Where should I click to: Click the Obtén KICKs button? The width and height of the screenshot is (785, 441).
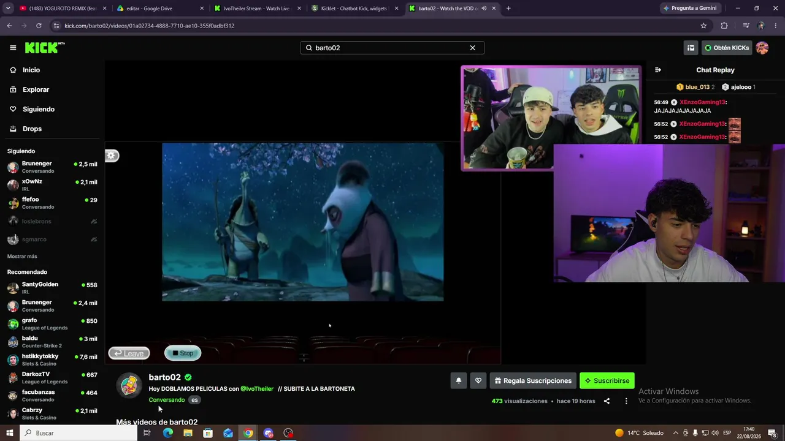[727, 48]
